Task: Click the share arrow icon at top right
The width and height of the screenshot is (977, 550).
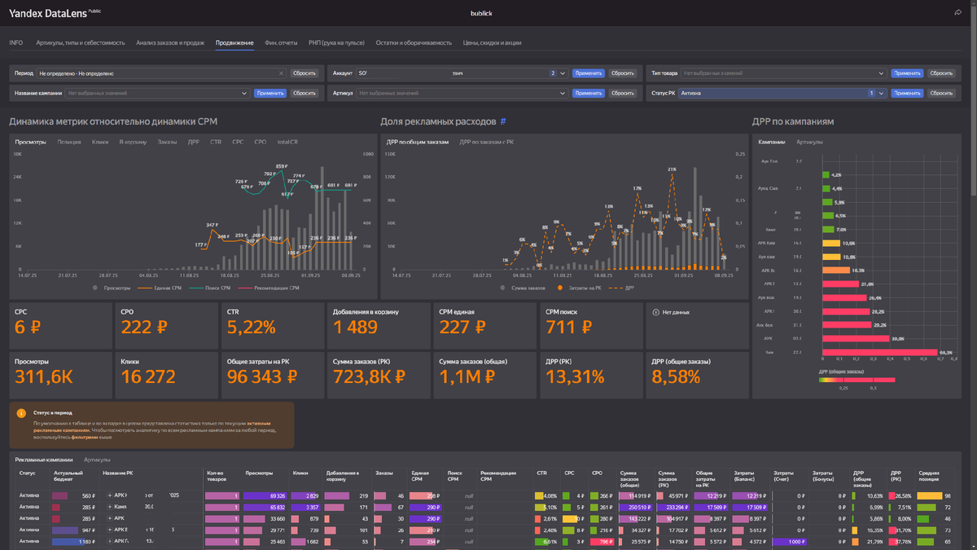Action: 957,12
